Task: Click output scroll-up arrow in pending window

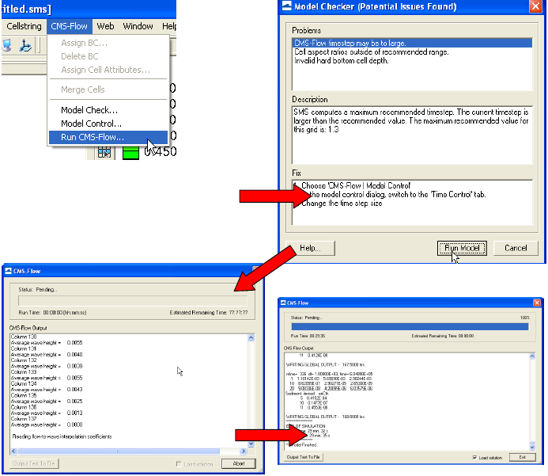Action: point(251,337)
